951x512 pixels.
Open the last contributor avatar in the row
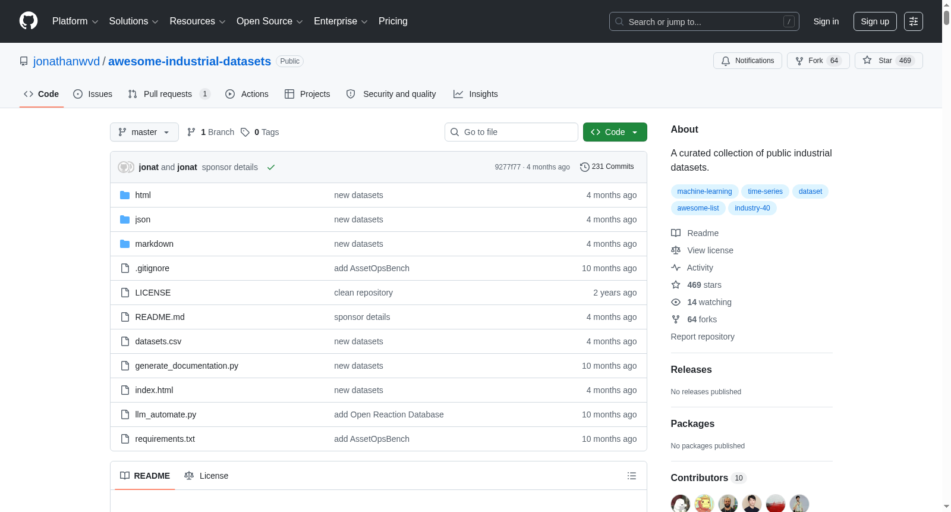click(x=799, y=504)
